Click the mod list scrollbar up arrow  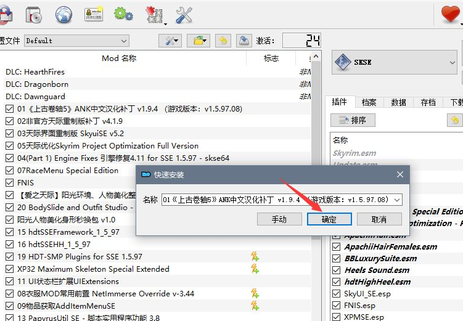[316, 56]
